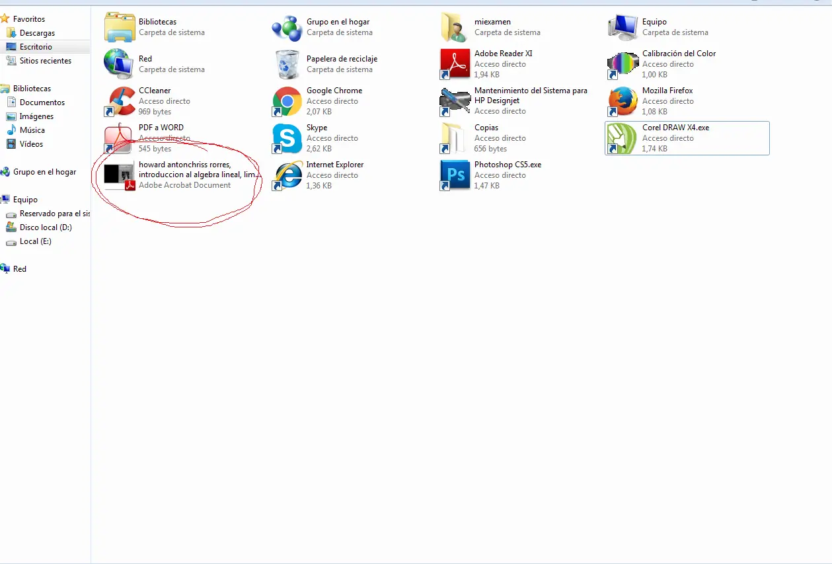
Task: Click the "miexamen" folder name text
Action: coord(492,22)
